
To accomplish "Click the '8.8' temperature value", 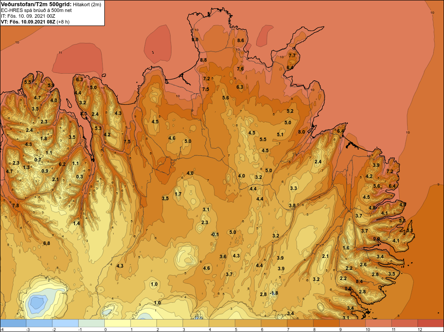I will click(x=203, y=60).
